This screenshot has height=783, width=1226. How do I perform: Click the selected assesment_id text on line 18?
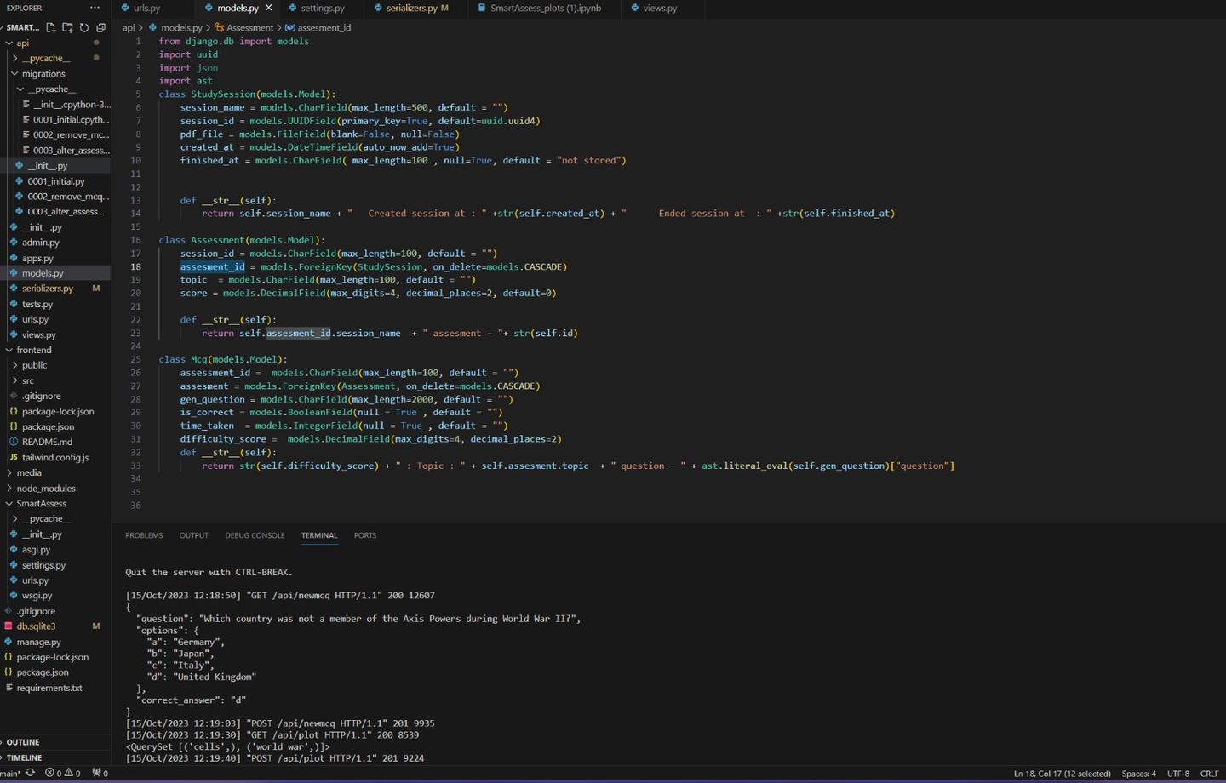pyautogui.click(x=212, y=266)
